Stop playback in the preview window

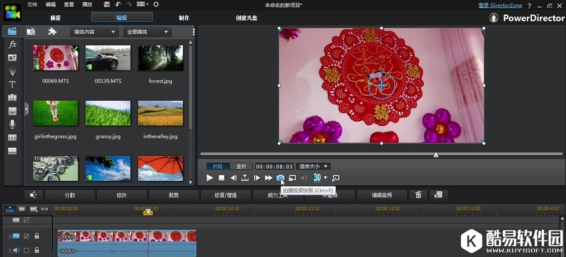pyautogui.click(x=222, y=178)
